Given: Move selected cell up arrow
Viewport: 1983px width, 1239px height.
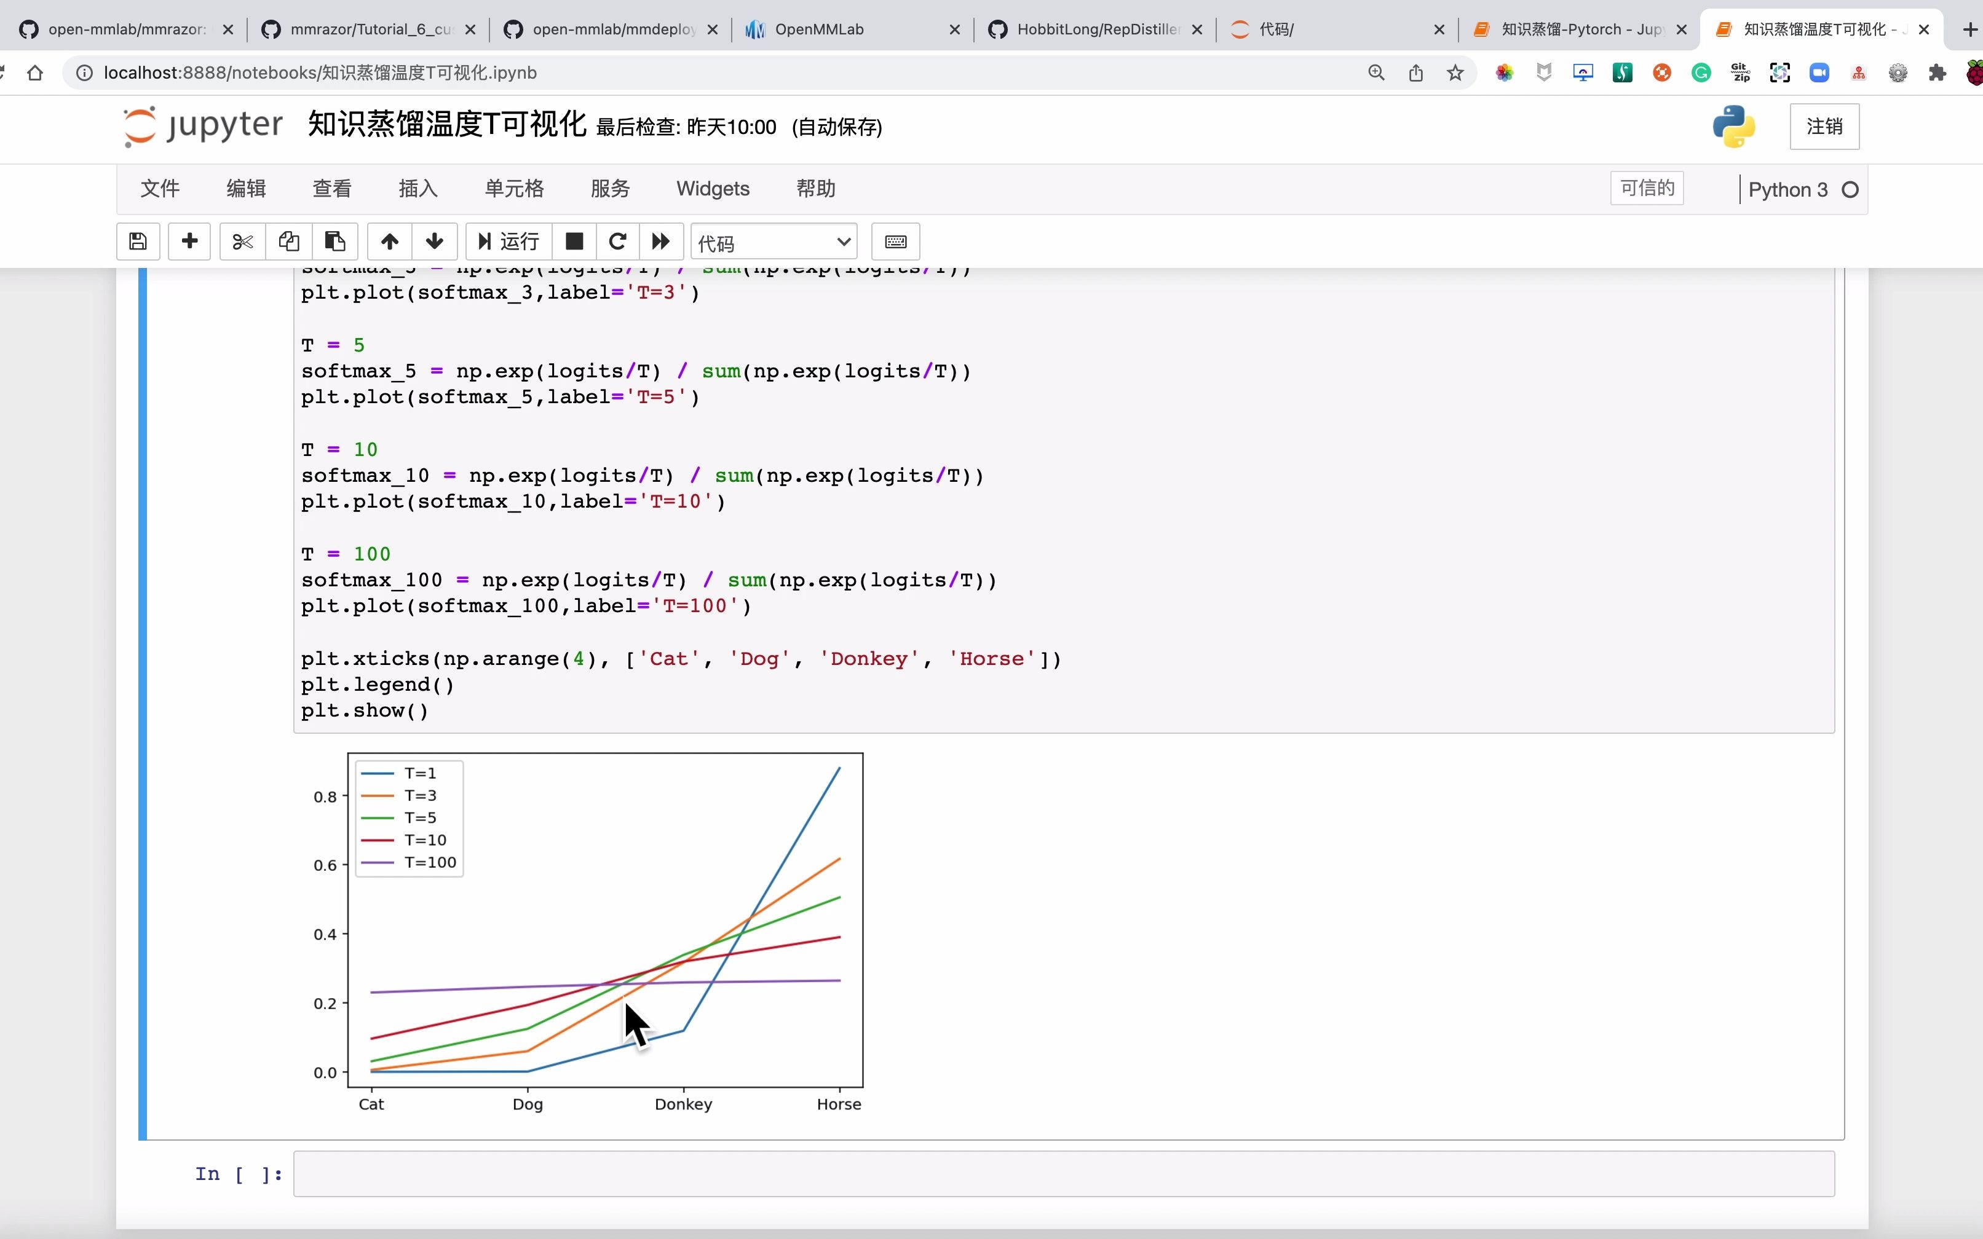Looking at the screenshot, I should pos(390,242).
